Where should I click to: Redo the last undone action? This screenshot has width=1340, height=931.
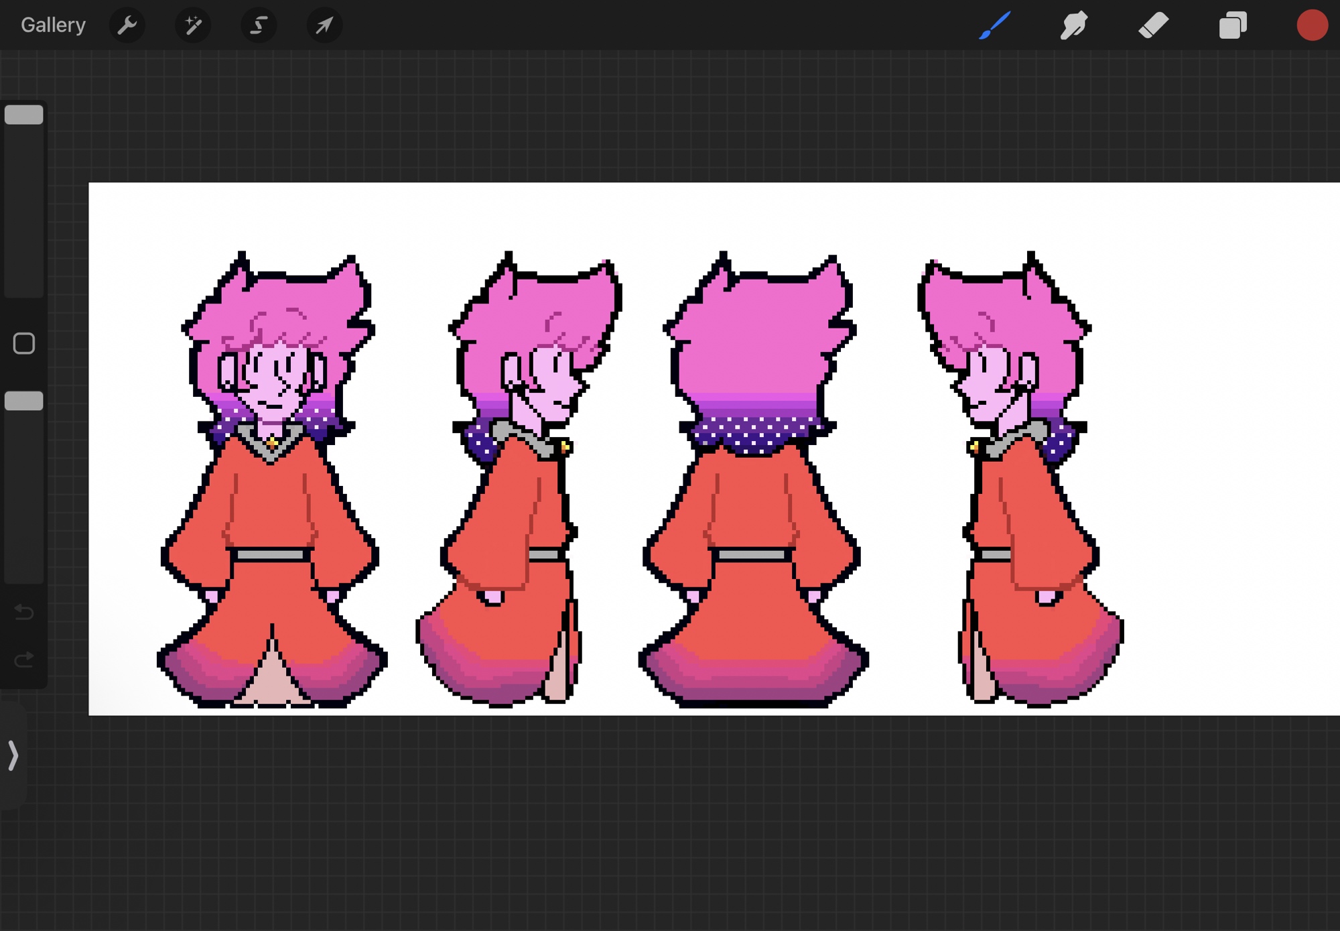[24, 660]
